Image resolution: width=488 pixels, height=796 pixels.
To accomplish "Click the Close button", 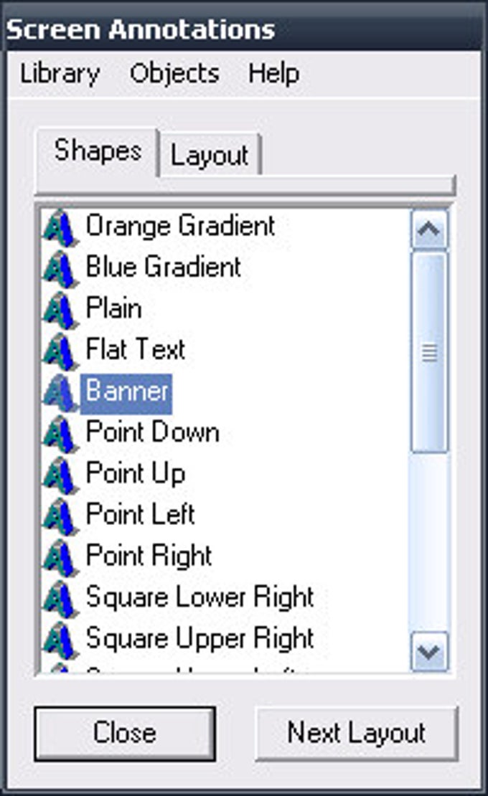I will [125, 734].
